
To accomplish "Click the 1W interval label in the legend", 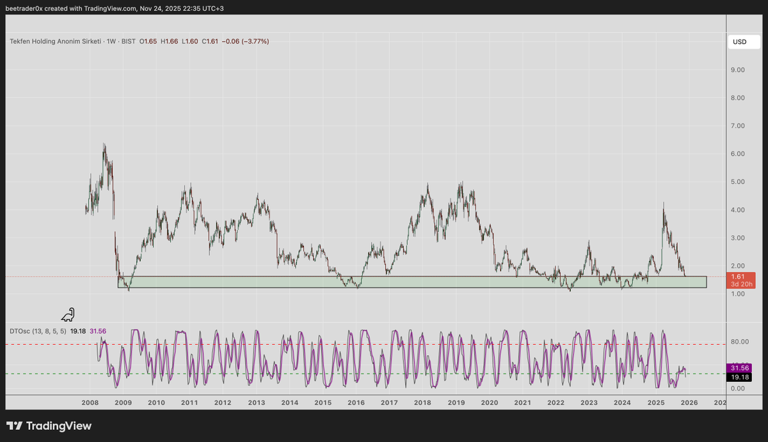I will click(112, 42).
